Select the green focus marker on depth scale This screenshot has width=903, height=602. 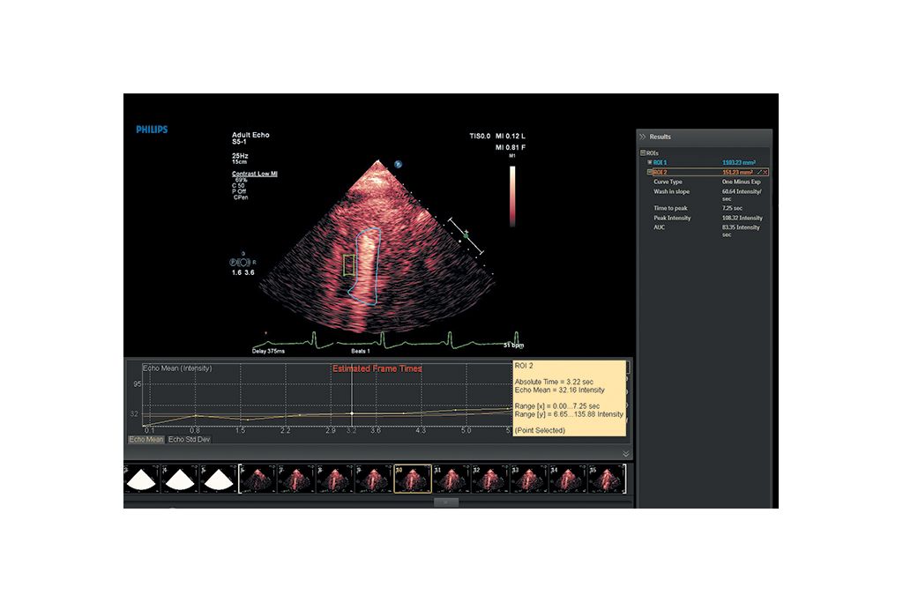pyautogui.click(x=466, y=234)
